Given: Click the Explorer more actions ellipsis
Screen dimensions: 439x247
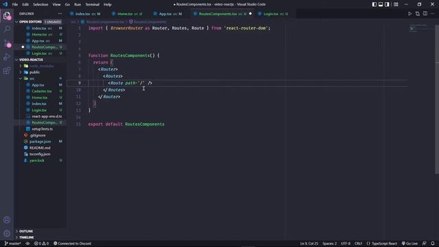Looking at the screenshot, I should click(60, 14).
